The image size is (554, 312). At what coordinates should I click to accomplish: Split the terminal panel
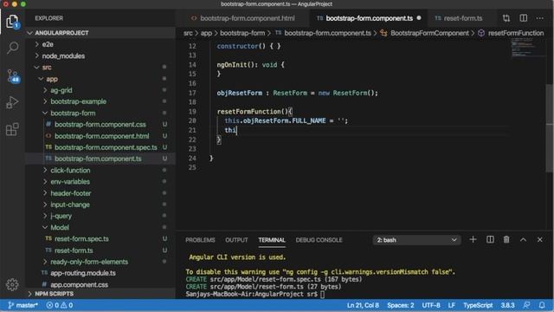pos(490,239)
